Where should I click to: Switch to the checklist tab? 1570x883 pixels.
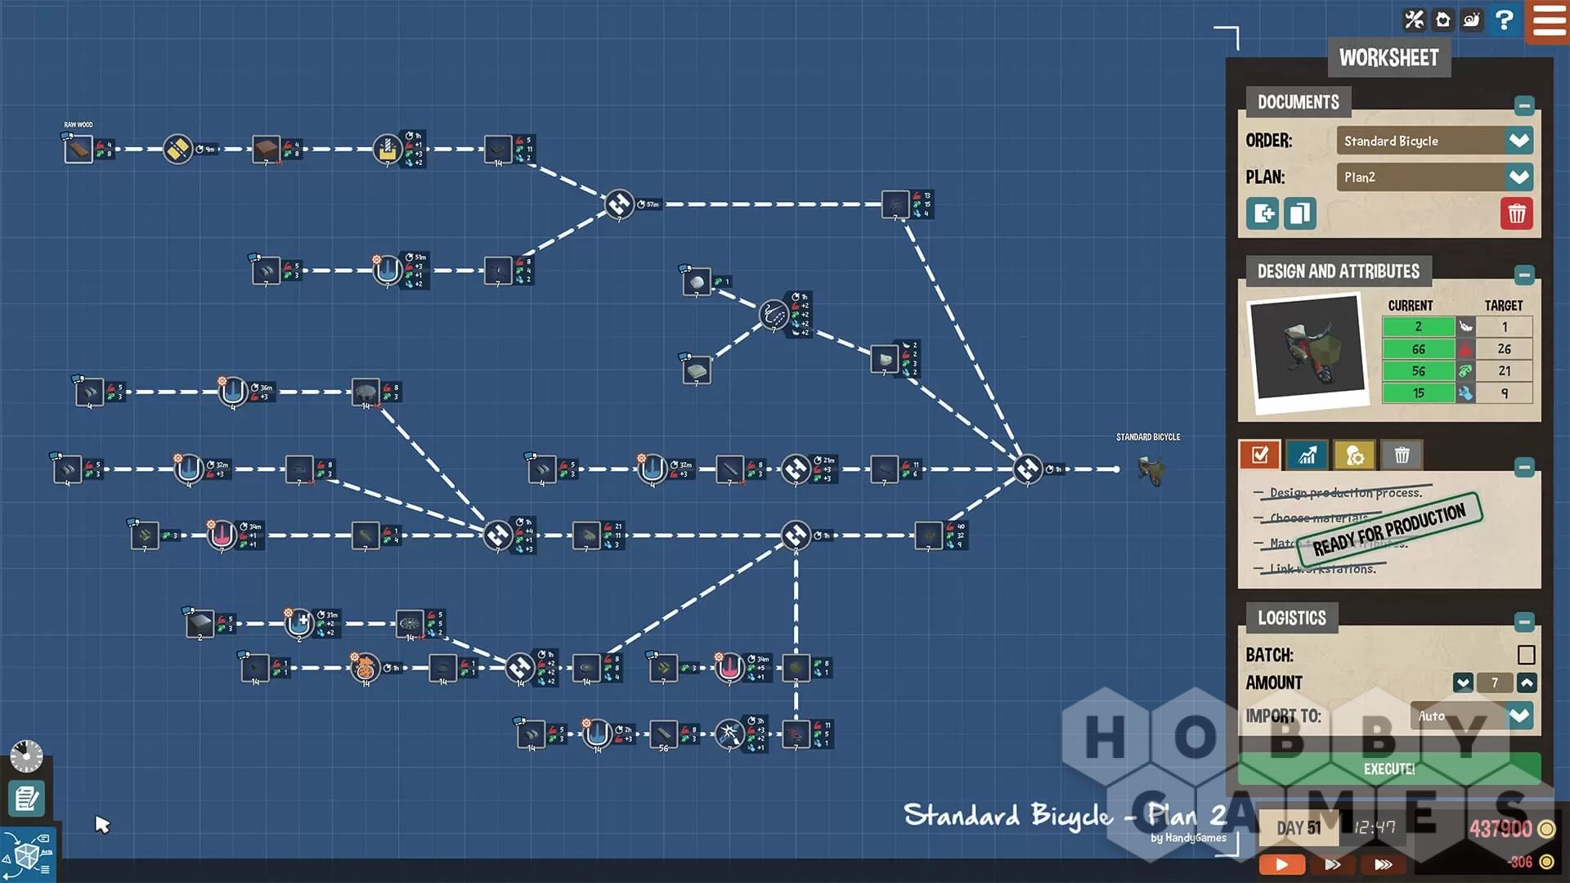point(1259,455)
